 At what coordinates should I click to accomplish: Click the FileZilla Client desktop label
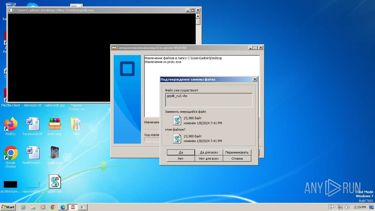click(11, 105)
